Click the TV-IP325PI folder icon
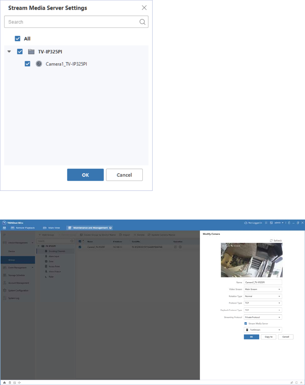This screenshot has width=305, height=385. pos(31,51)
